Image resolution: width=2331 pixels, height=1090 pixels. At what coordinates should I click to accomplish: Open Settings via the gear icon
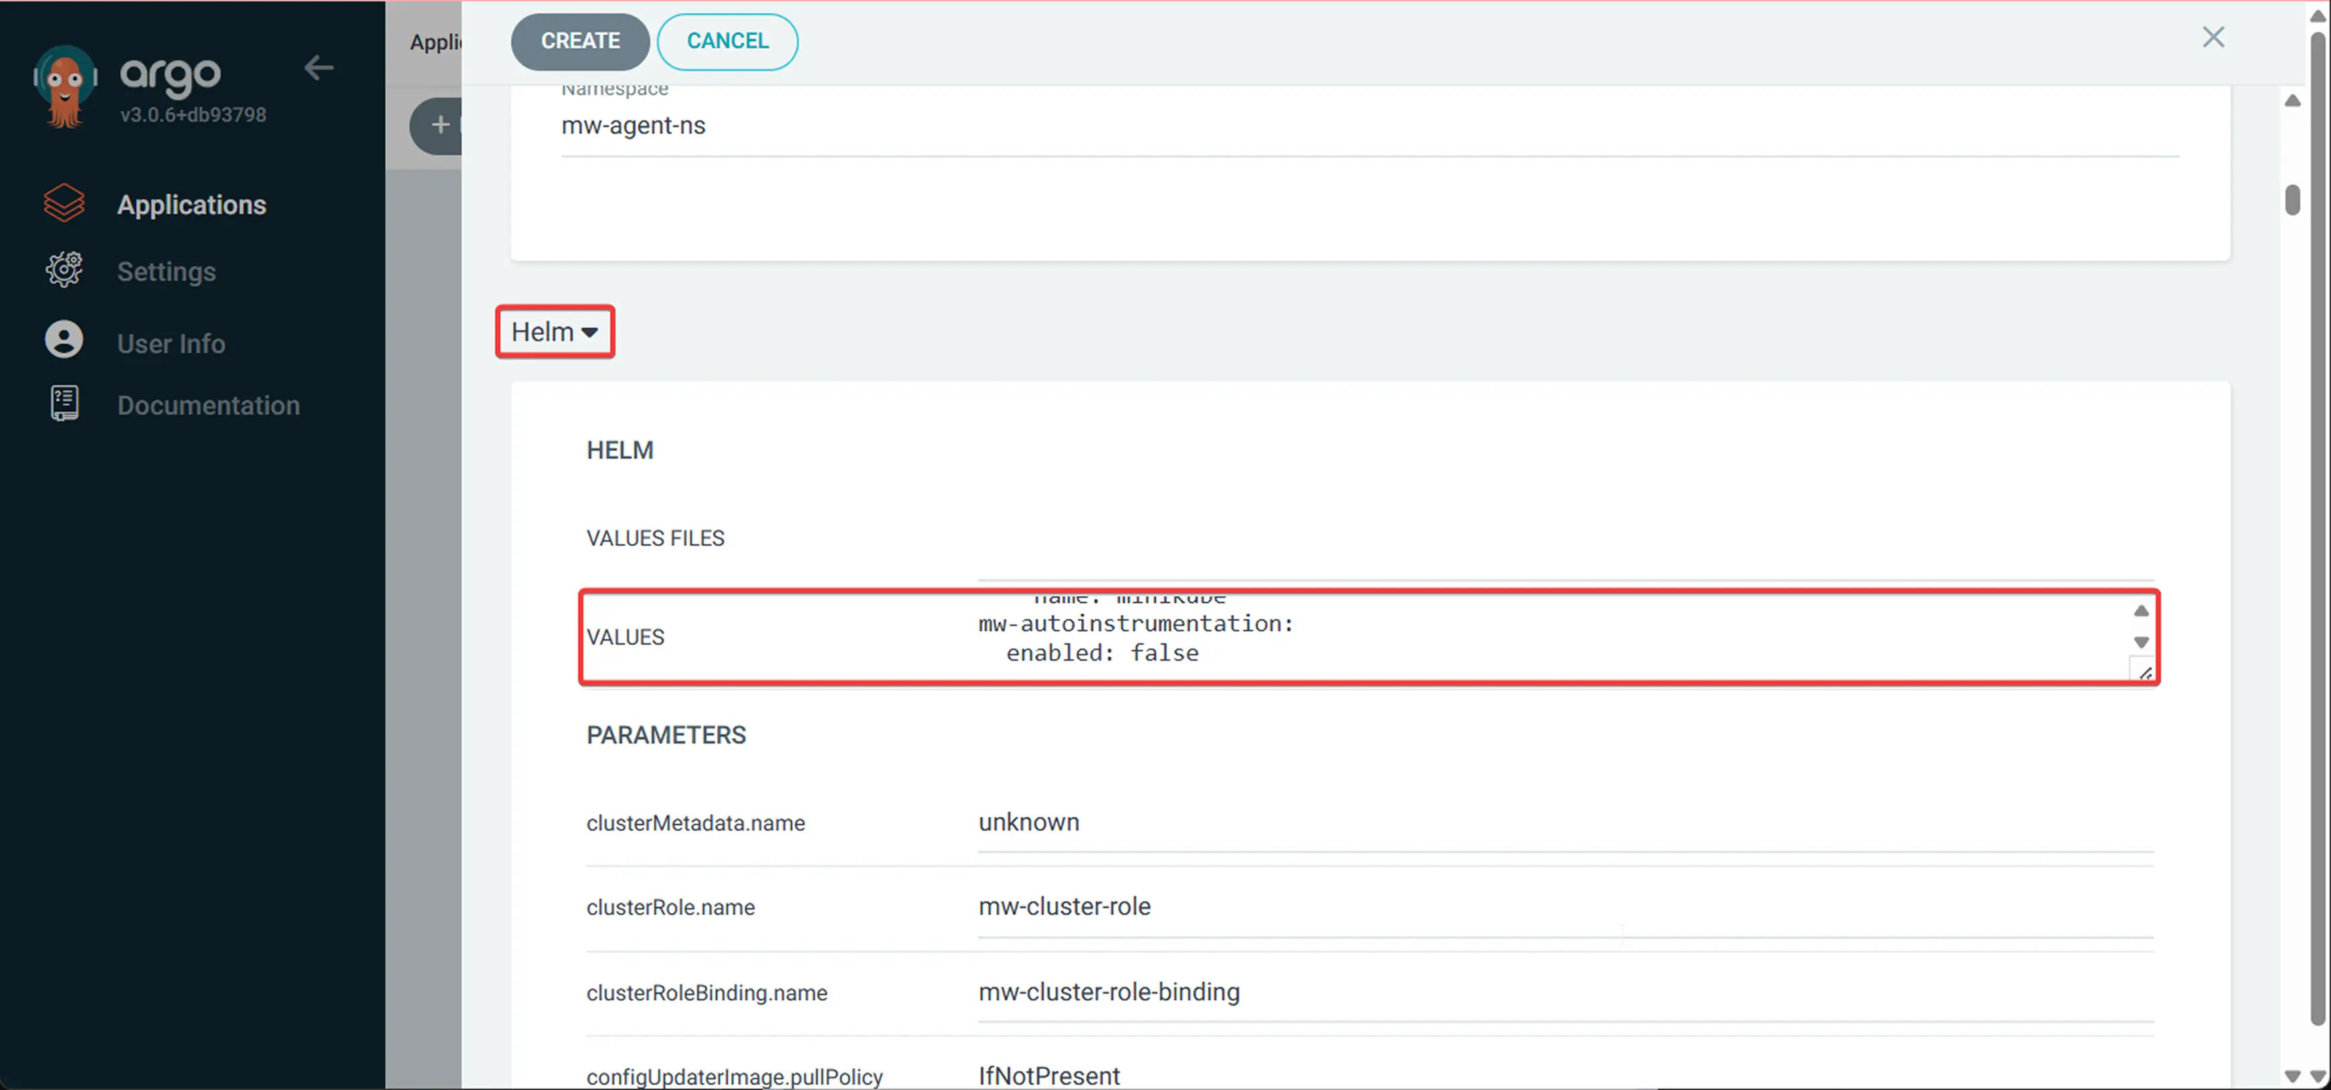[64, 269]
